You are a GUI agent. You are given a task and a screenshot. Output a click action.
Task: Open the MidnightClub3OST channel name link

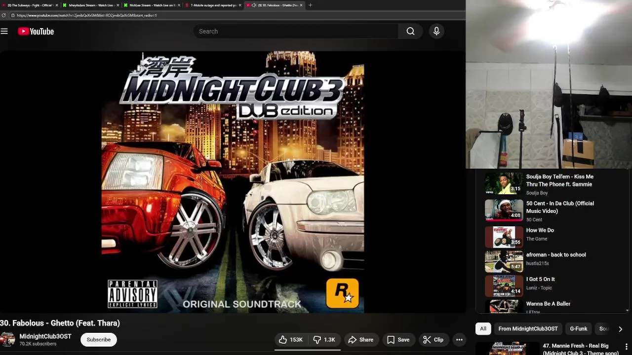pyautogui.click(x=45, y=336)
